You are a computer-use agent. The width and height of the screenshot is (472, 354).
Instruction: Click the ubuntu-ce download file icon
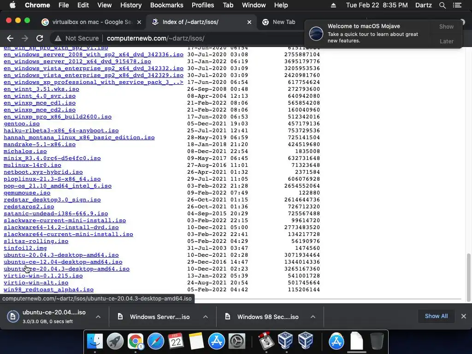pos(13,316)
